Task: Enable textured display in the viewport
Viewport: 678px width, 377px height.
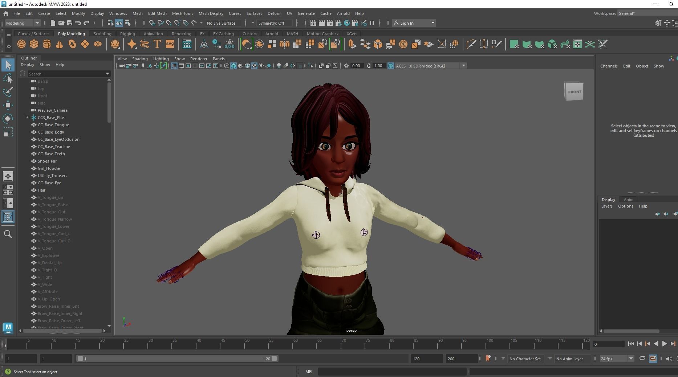Action: pyautogui.click(x=254, y=66)
